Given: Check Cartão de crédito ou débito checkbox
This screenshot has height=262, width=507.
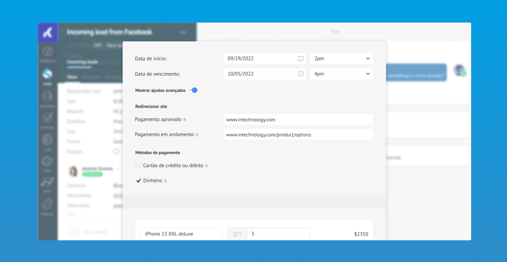Looking at the screenshot, I should [x=138, y=165].
